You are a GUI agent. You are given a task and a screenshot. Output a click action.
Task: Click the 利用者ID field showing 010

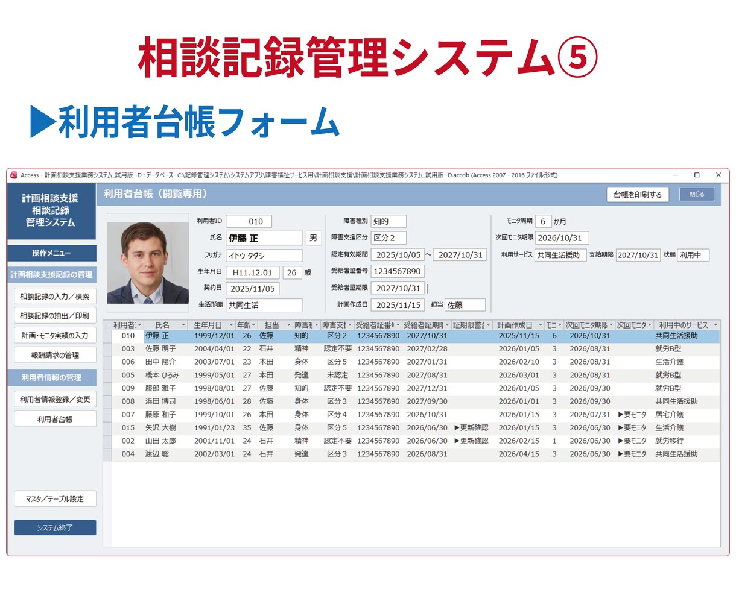coord(249,221)
